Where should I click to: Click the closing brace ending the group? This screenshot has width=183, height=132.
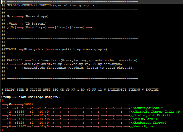[x=2, y=130]
